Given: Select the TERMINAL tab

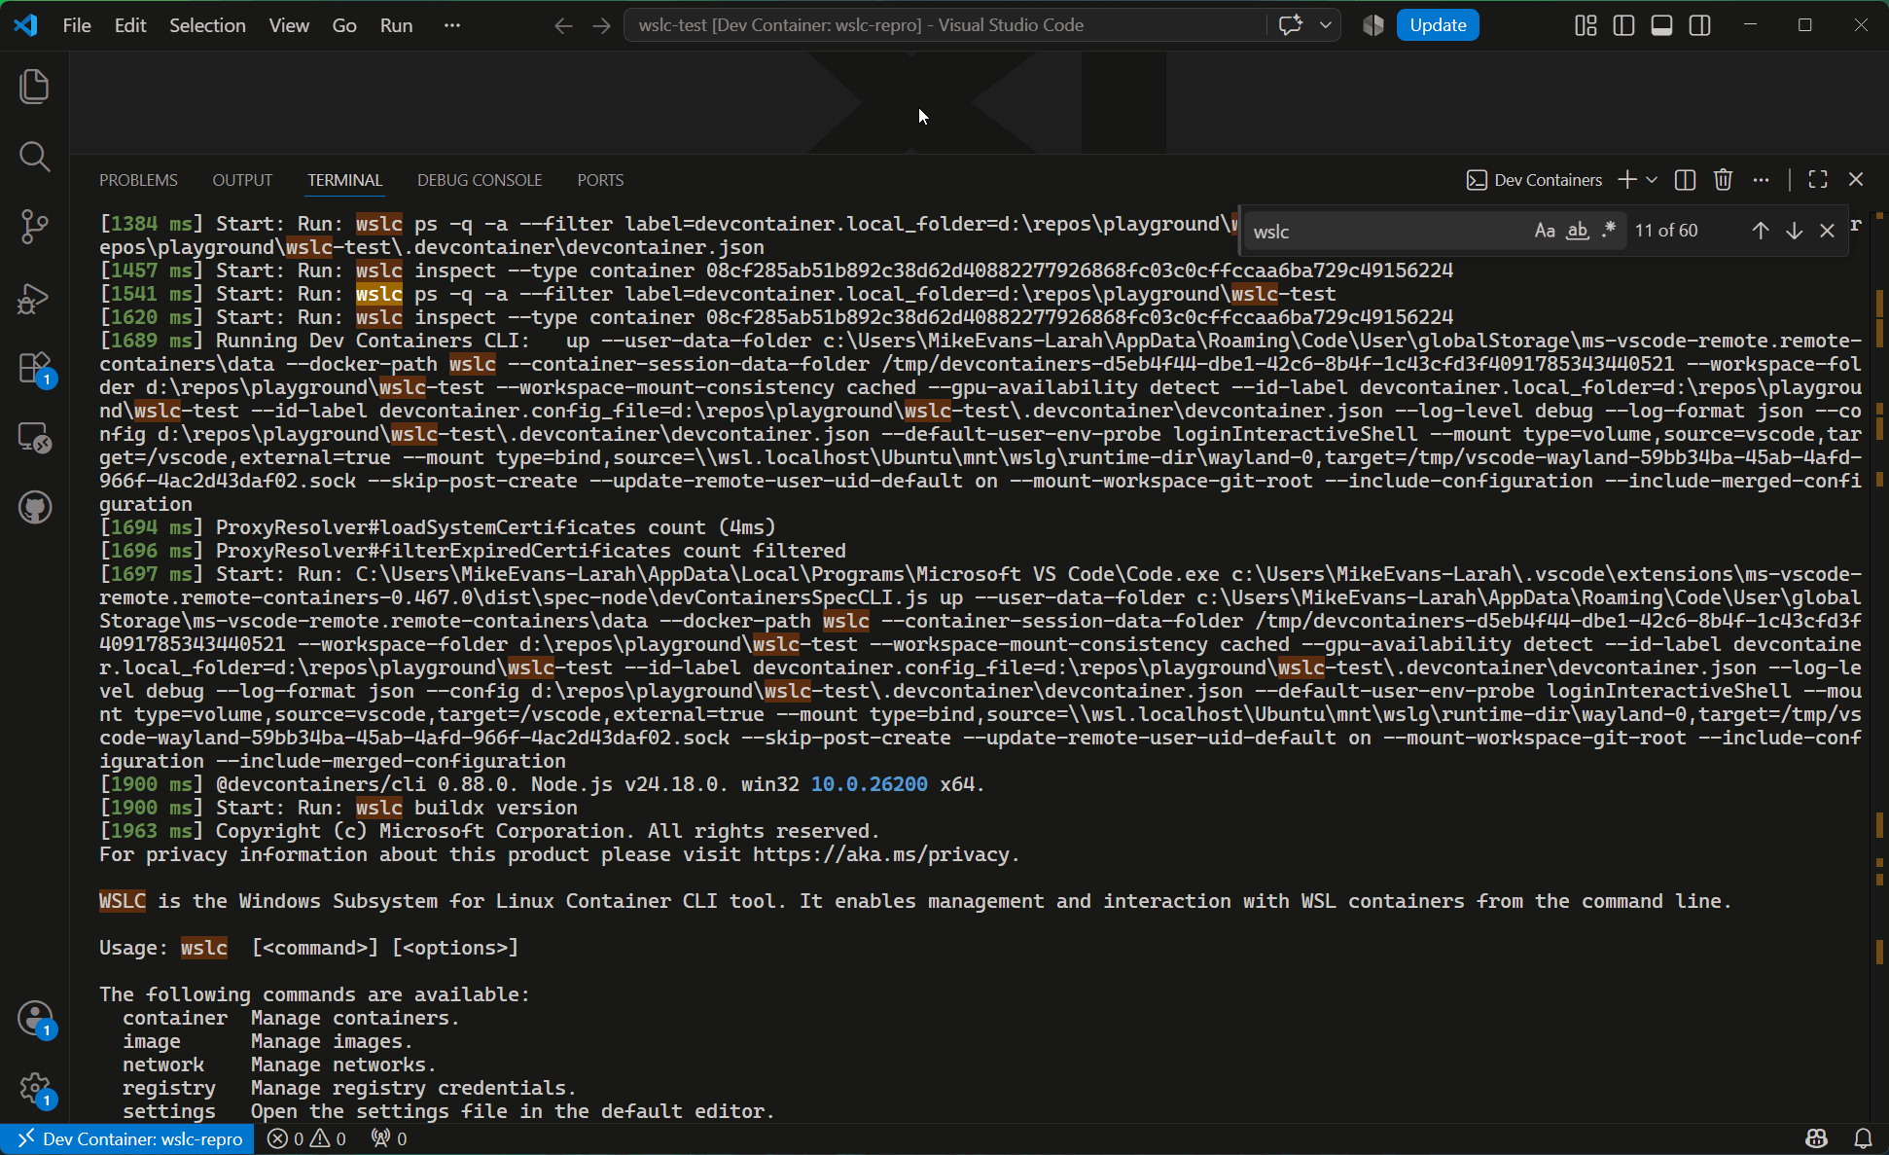Looking at the screenshot, I should tap(344, 180).
